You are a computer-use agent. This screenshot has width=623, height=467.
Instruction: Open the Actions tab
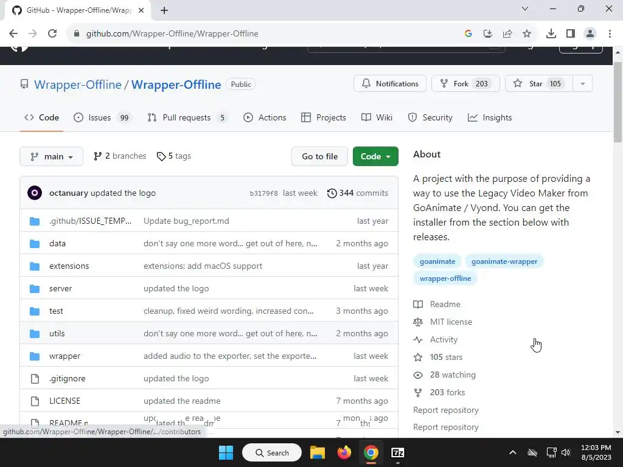(x=265, y=117)
